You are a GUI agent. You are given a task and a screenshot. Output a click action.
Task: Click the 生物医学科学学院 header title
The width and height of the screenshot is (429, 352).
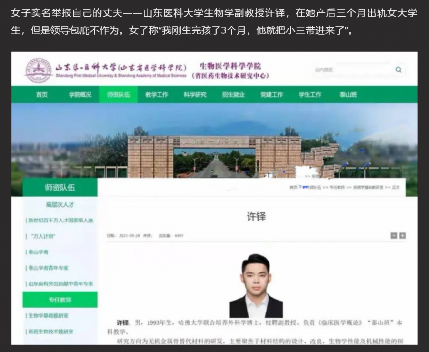click(230, 66)
